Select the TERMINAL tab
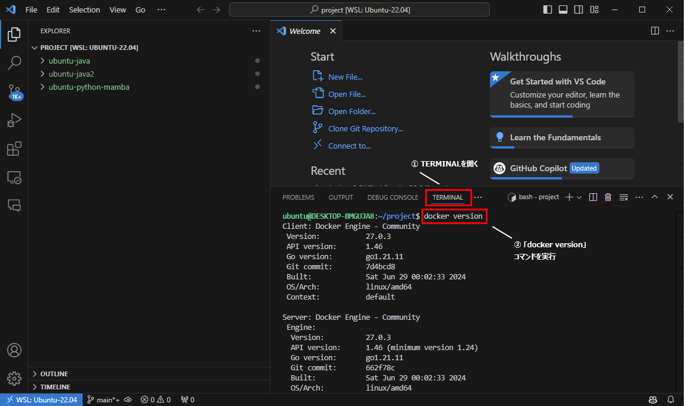Viewport: 685px width, 406px height. [448, 197]
